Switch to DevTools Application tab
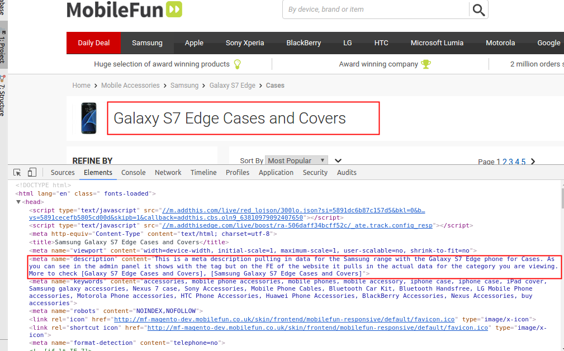This screenshot has width=564, height=351. [x=276, y=173]
